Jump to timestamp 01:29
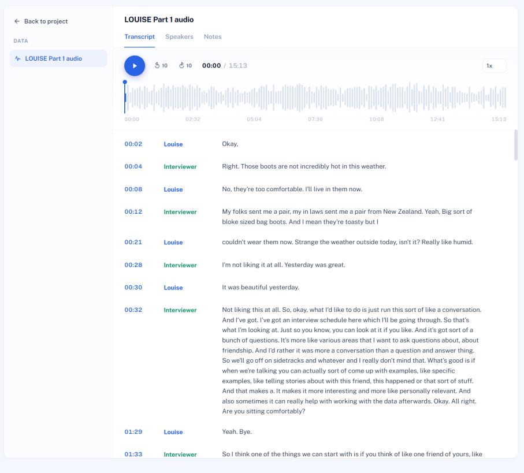Viewport: 524px width, 473px height. coord(133,431)
